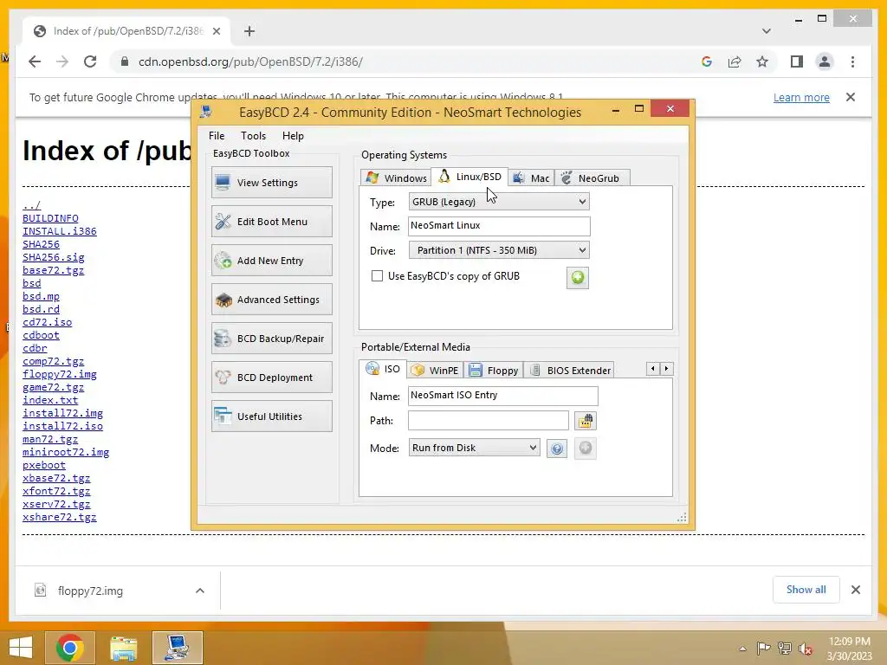The width and height of the screenshot is (887, 665).
Task: Click the right tab scroll arrow in Portable Media
Action: pos(666,369)
